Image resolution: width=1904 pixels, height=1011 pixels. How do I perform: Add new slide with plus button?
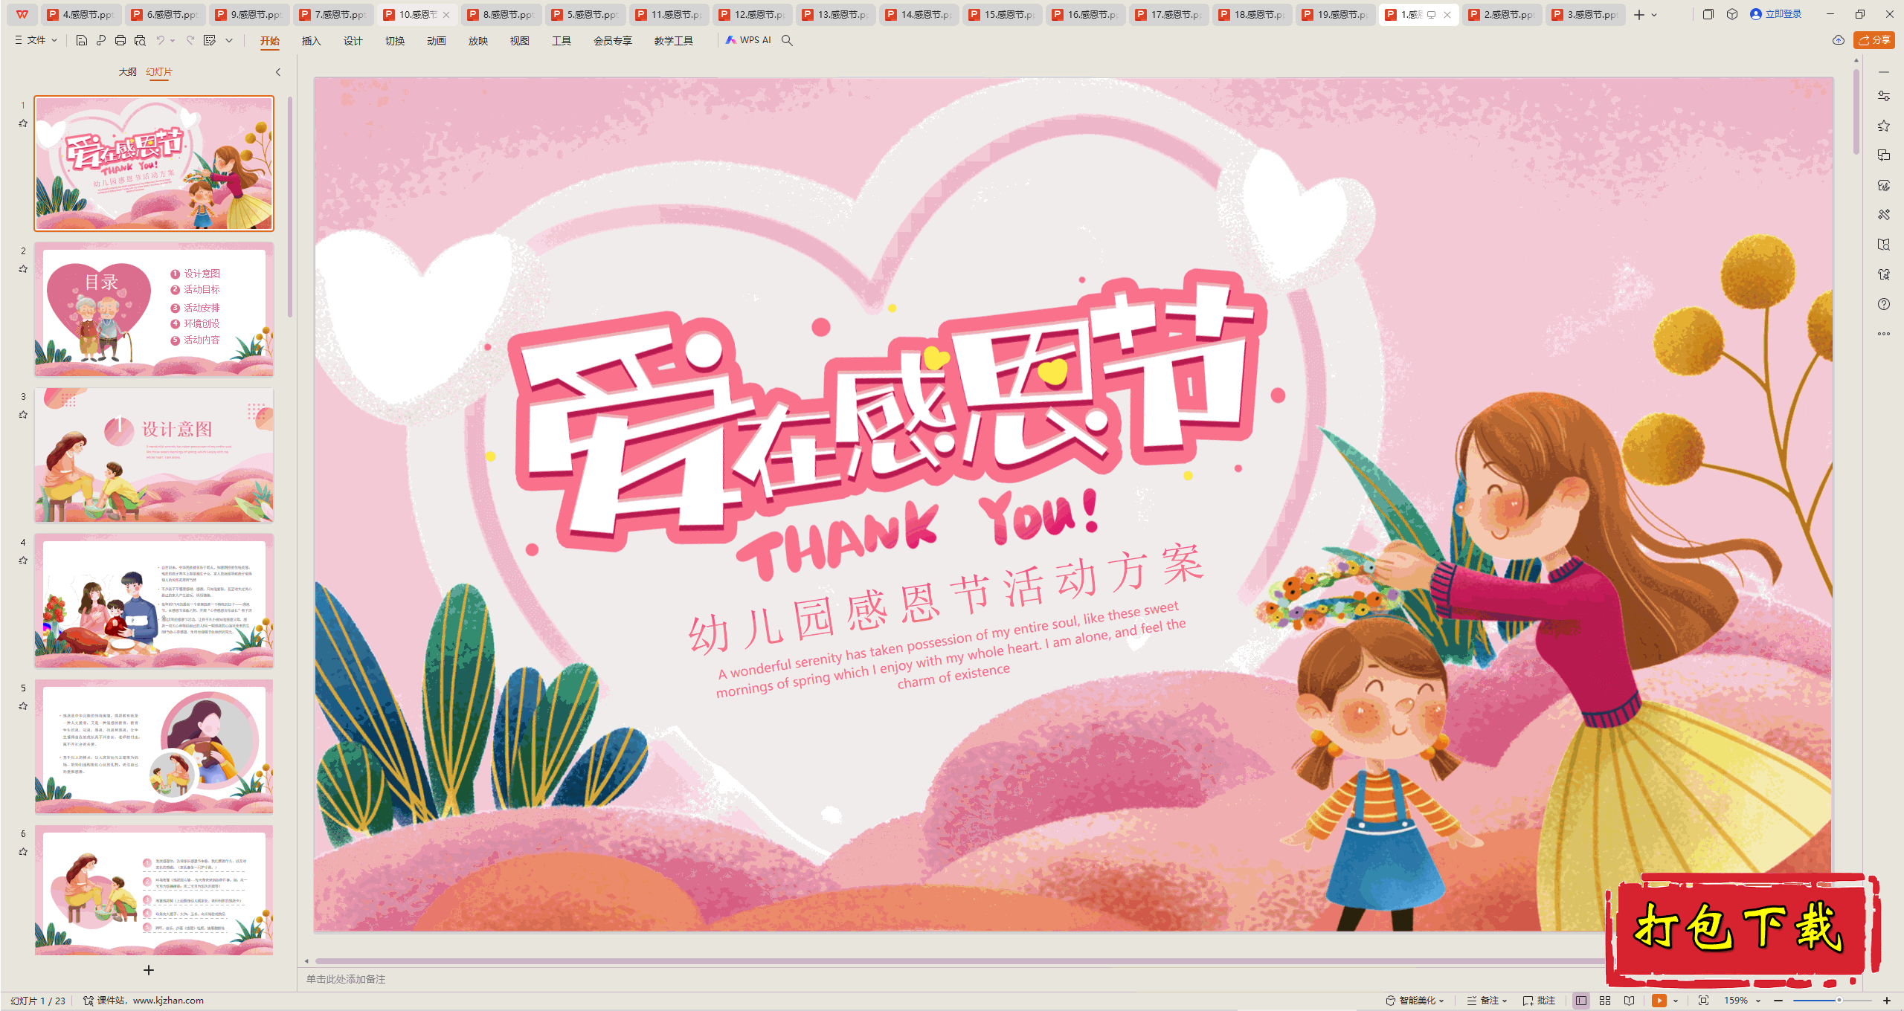coord(149,970)
